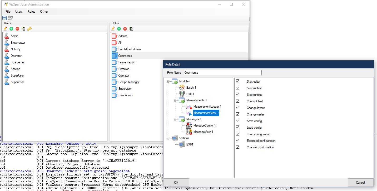Open the Other menu
The height and width of the screenshot is (191, 377).
(x=44, y=12)
